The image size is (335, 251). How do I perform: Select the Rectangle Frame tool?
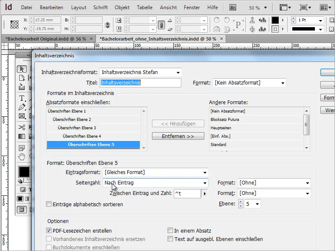point(22,116)
